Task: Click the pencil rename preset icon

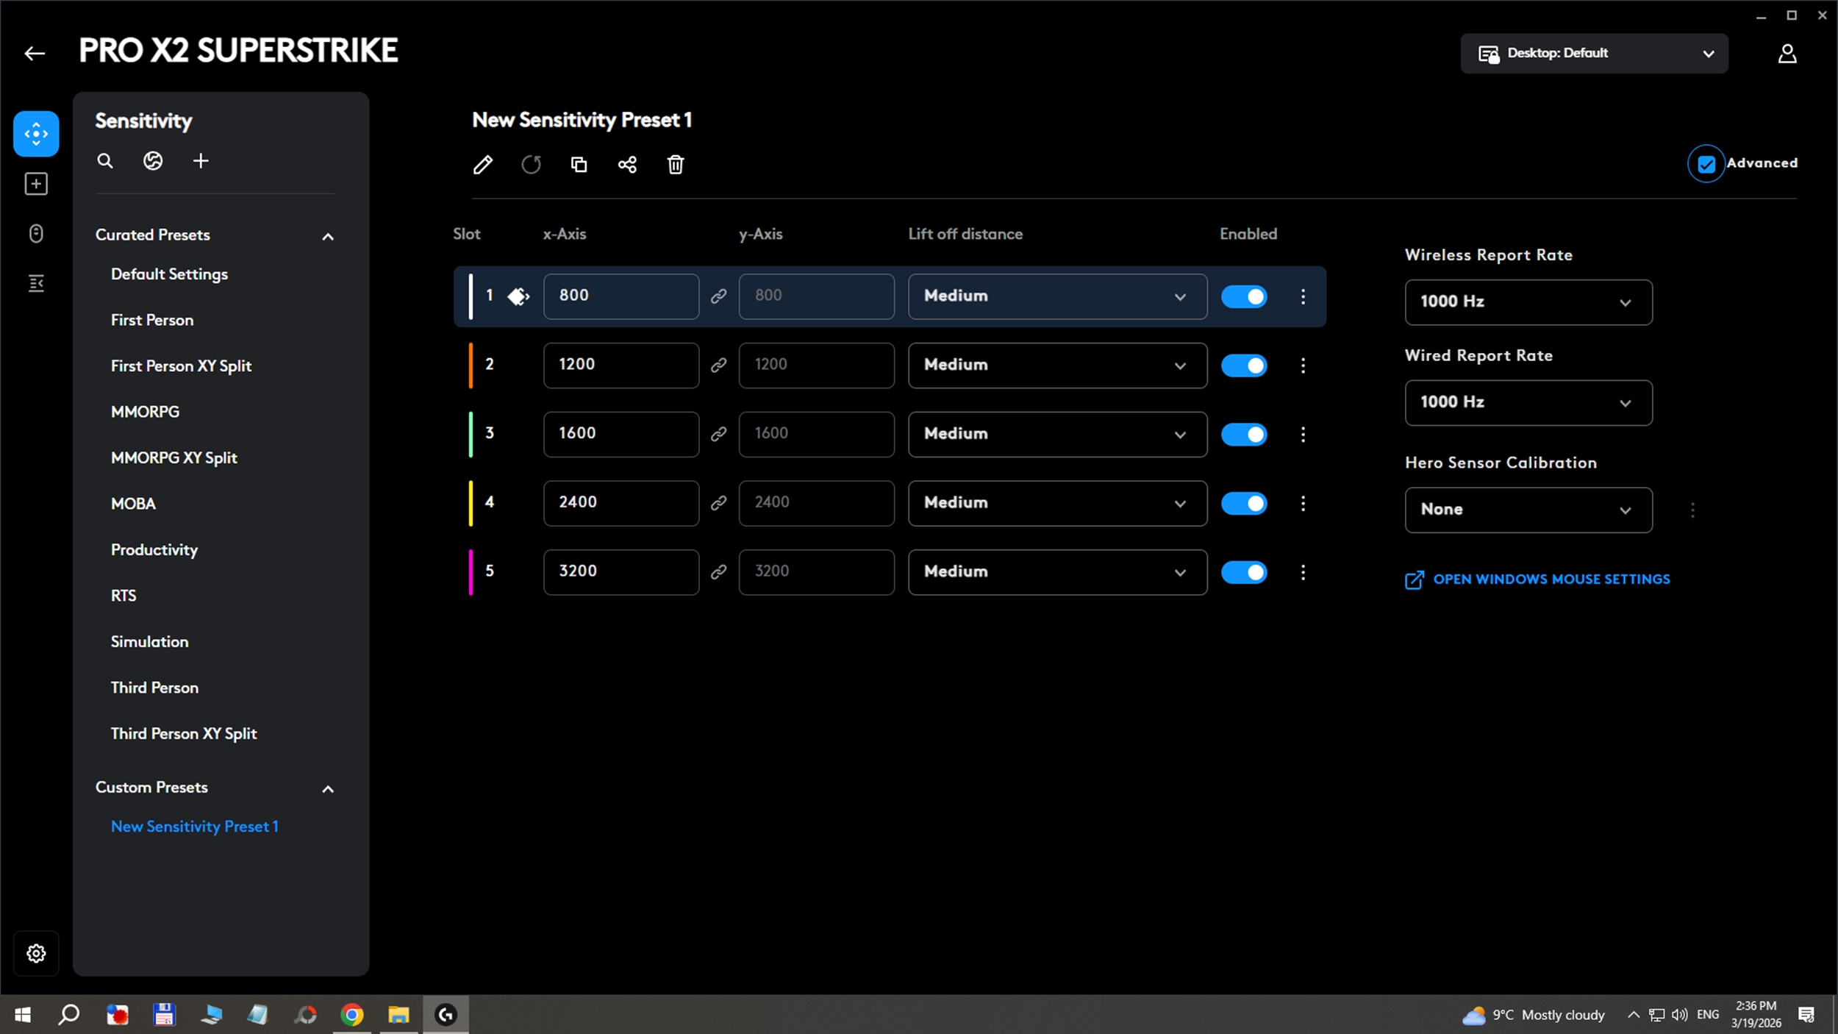Action: pos(482,165)
